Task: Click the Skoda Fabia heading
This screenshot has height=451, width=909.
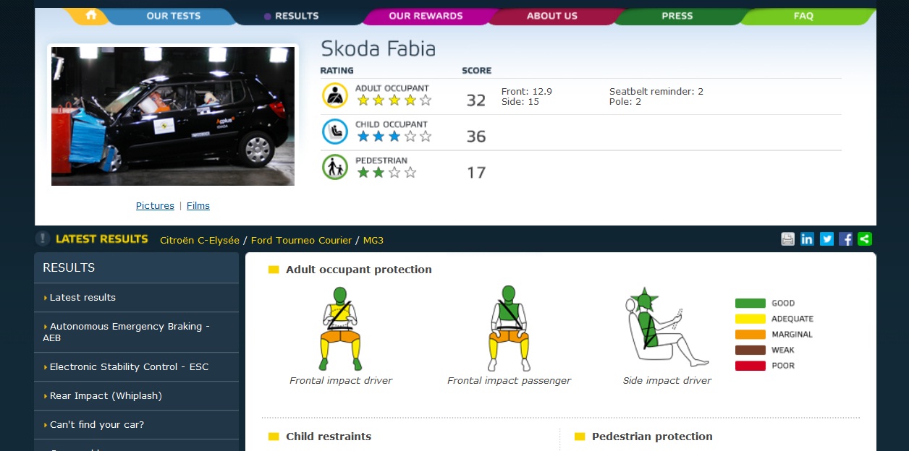Action: coord(379,49)
